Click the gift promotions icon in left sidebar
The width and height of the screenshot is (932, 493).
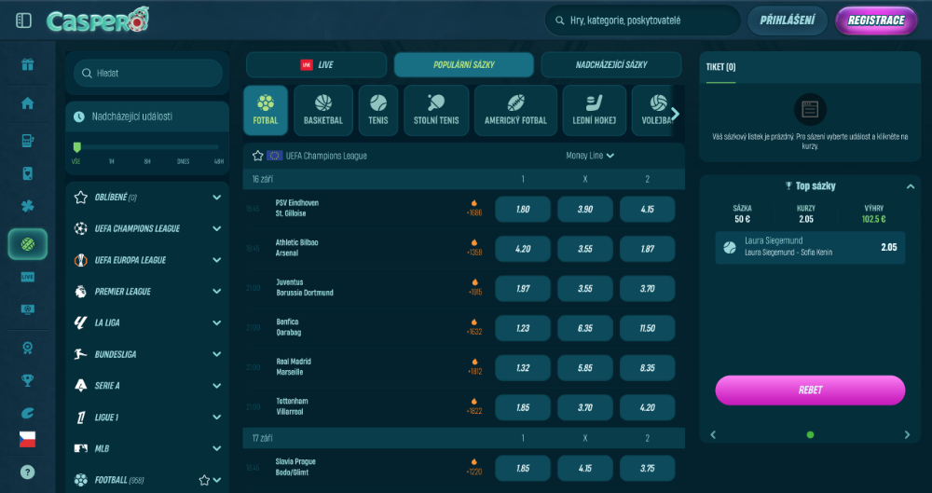27,64
